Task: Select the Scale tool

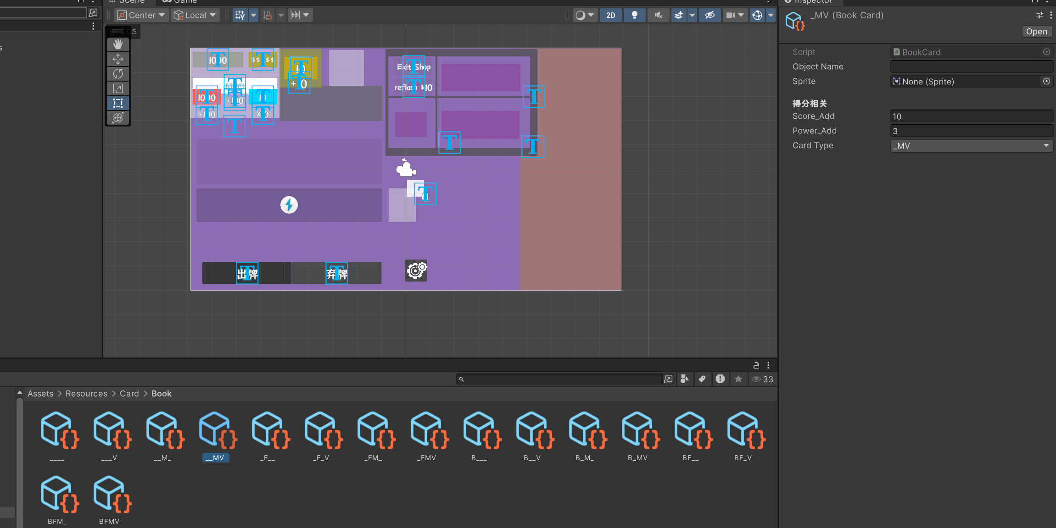Action: (118, 88)
